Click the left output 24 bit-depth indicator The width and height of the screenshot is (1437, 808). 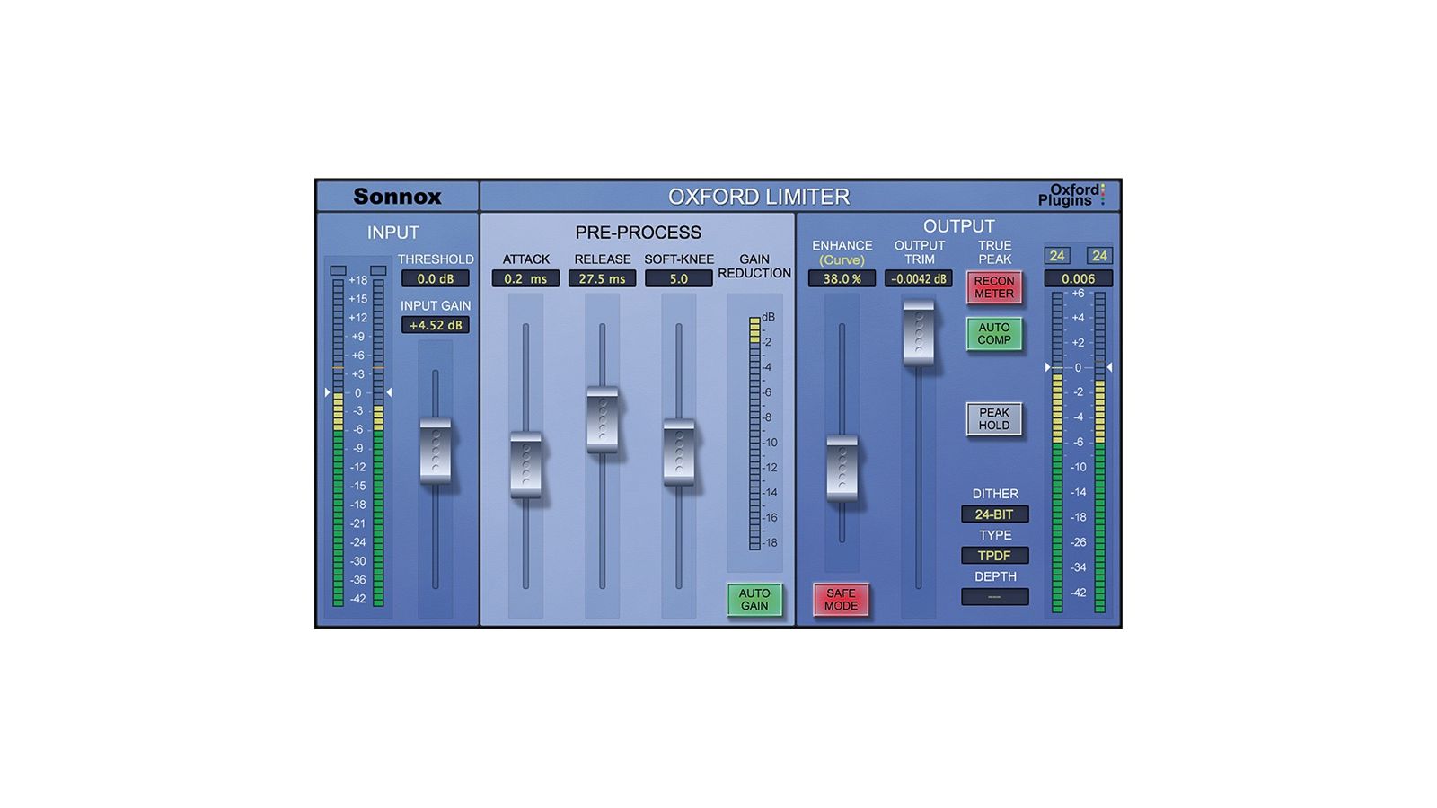(1057, 256)
